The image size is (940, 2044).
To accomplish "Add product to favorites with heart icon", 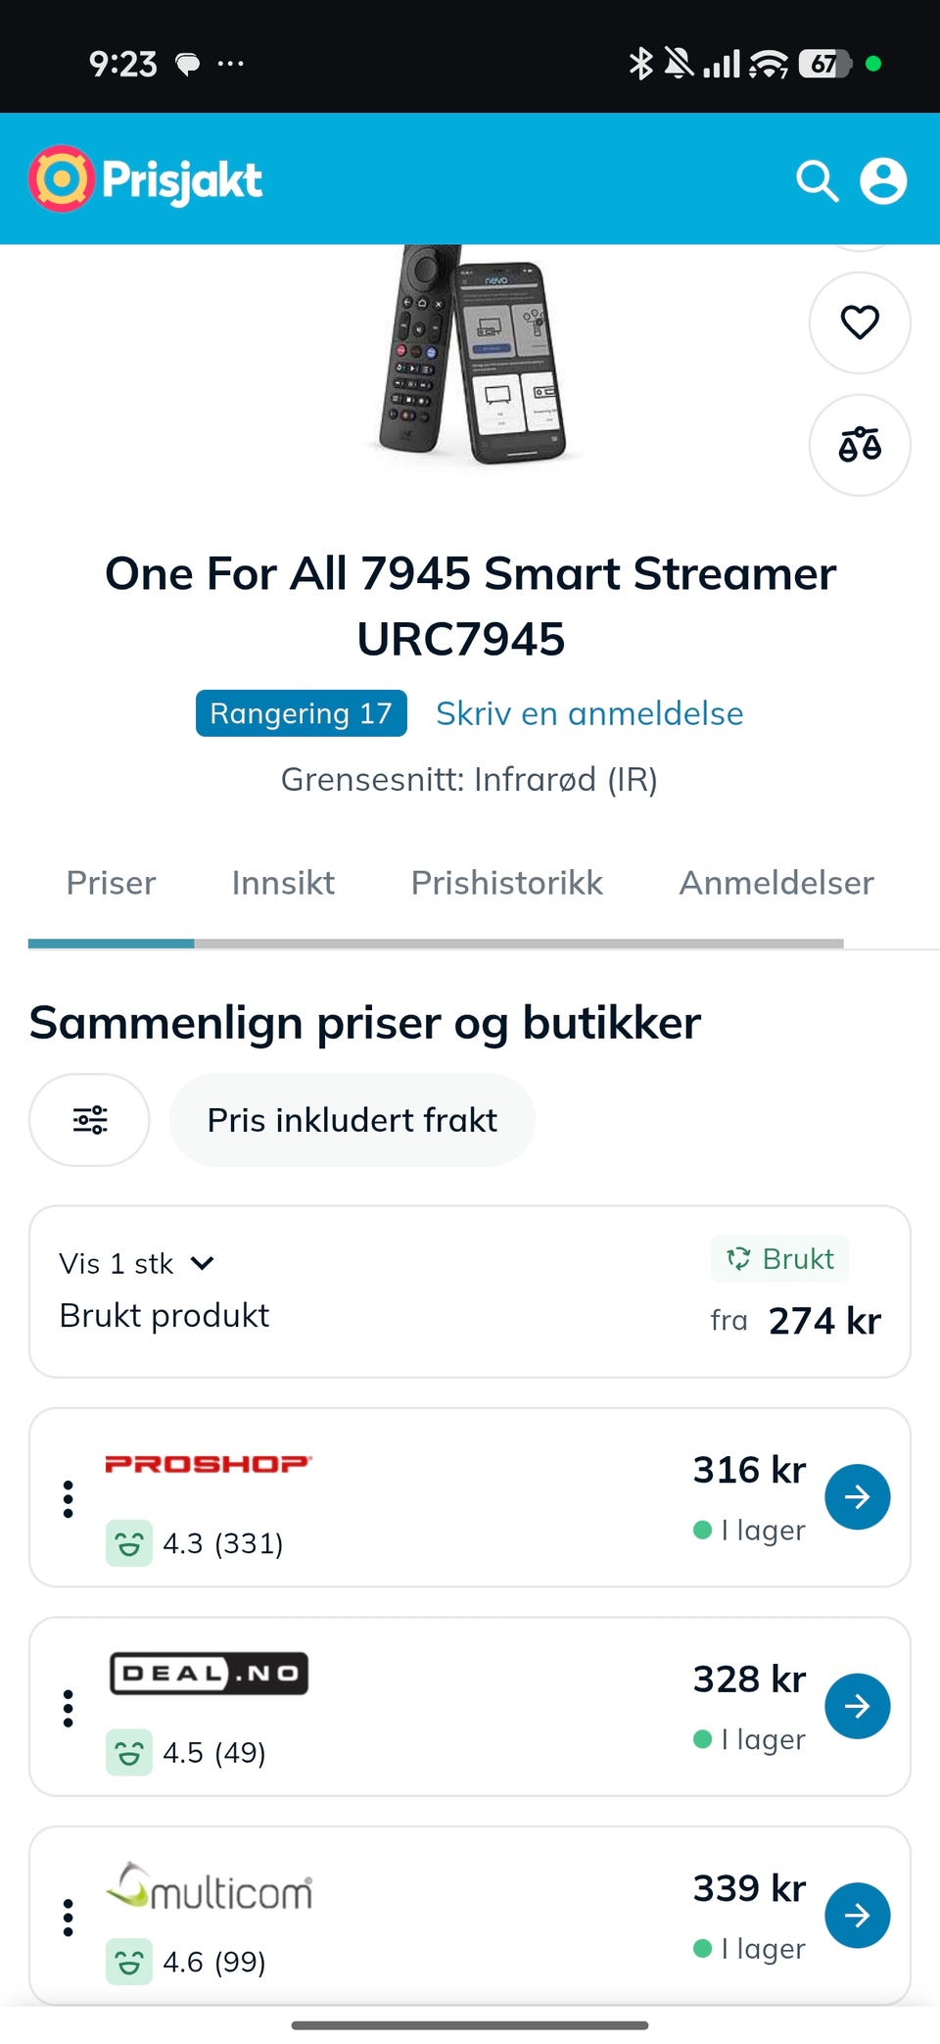I will (860, 322).
